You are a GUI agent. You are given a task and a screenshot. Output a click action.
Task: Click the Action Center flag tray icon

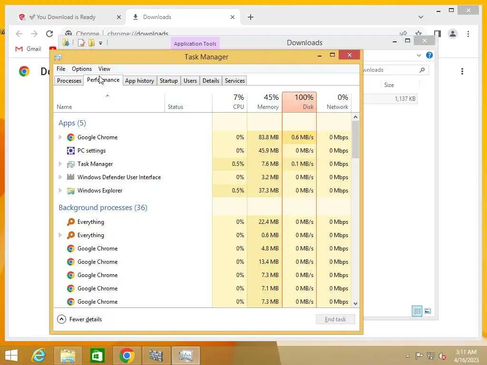tap(419, 356)
